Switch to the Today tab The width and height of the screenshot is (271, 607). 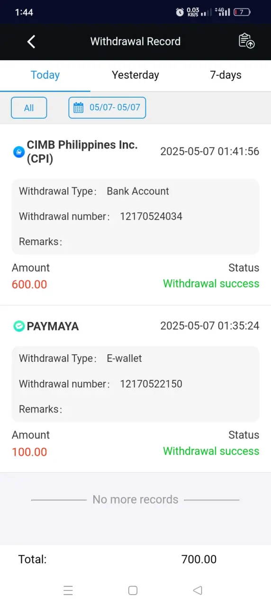(x=45, y=75)
